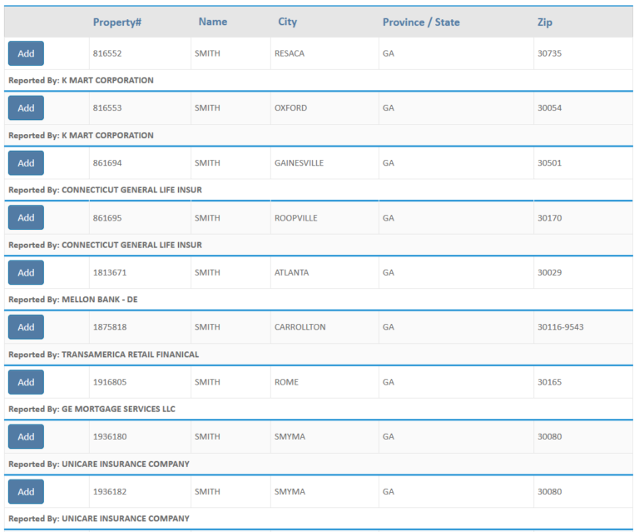Select property number 1936180 text
The image size is (639, 532).
click(x=110, y=436)
